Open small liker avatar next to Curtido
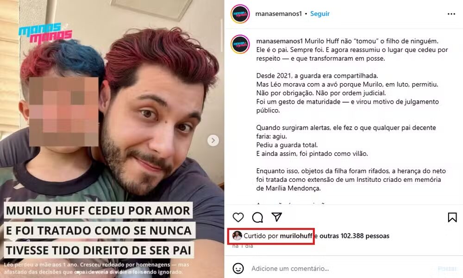 (237, 236)
